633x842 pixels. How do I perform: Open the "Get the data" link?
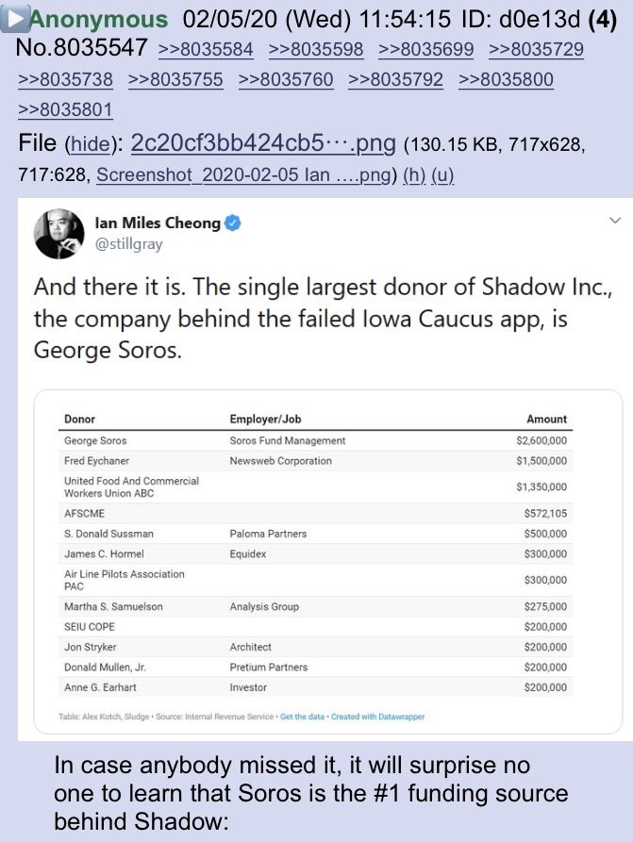pyautogui.click(x=304, y=717)
